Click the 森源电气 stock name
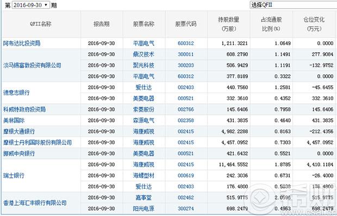The height and width of the screenshot is (216, 337). 143,120
